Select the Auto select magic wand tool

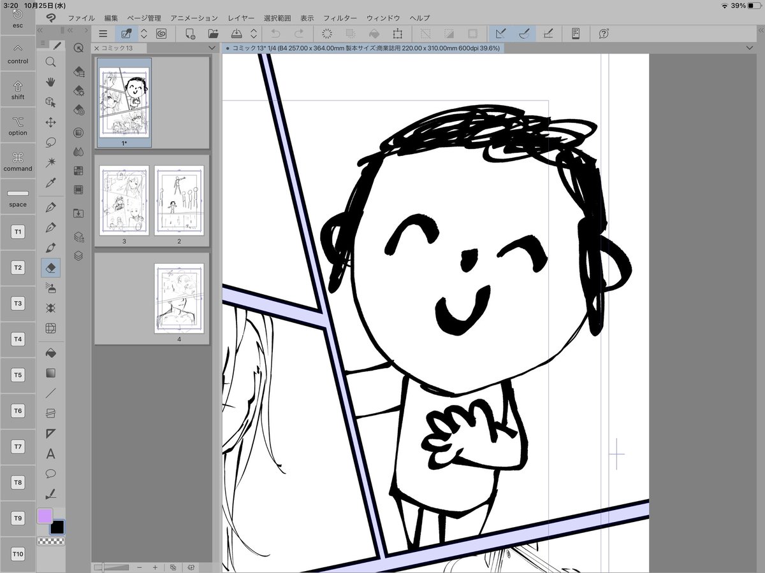click(50, 163)
